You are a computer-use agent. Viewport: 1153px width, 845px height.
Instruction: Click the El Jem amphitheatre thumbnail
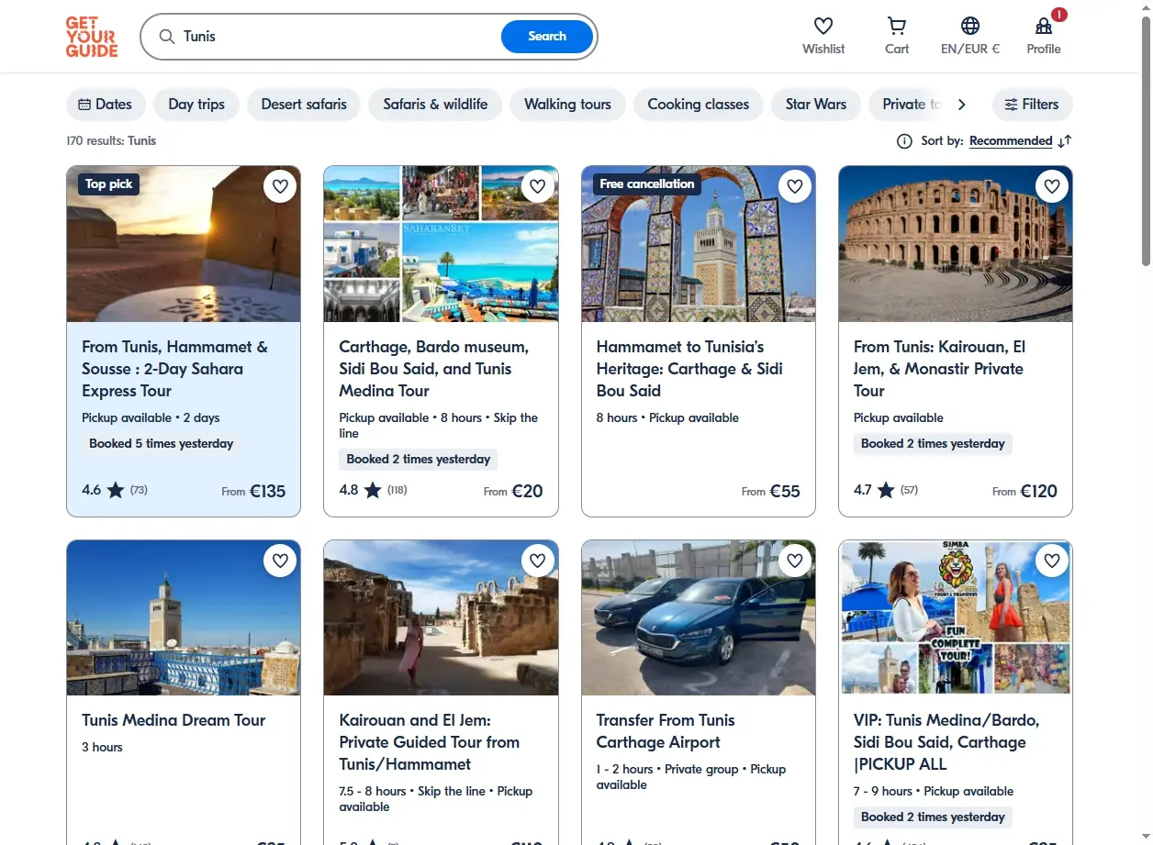point(956,244)
